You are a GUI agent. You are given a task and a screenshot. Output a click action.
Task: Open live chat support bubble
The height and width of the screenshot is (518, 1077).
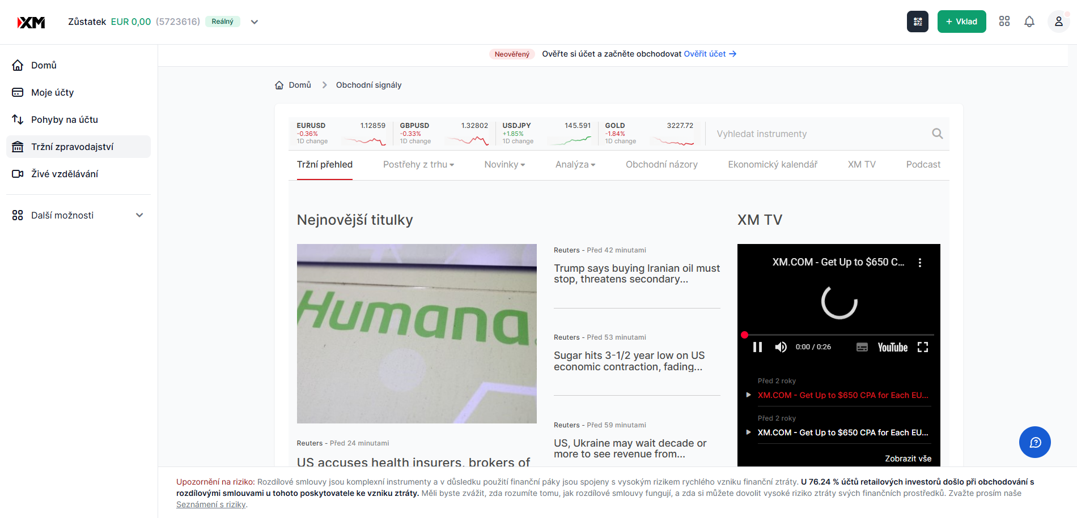coord(1035,442)
